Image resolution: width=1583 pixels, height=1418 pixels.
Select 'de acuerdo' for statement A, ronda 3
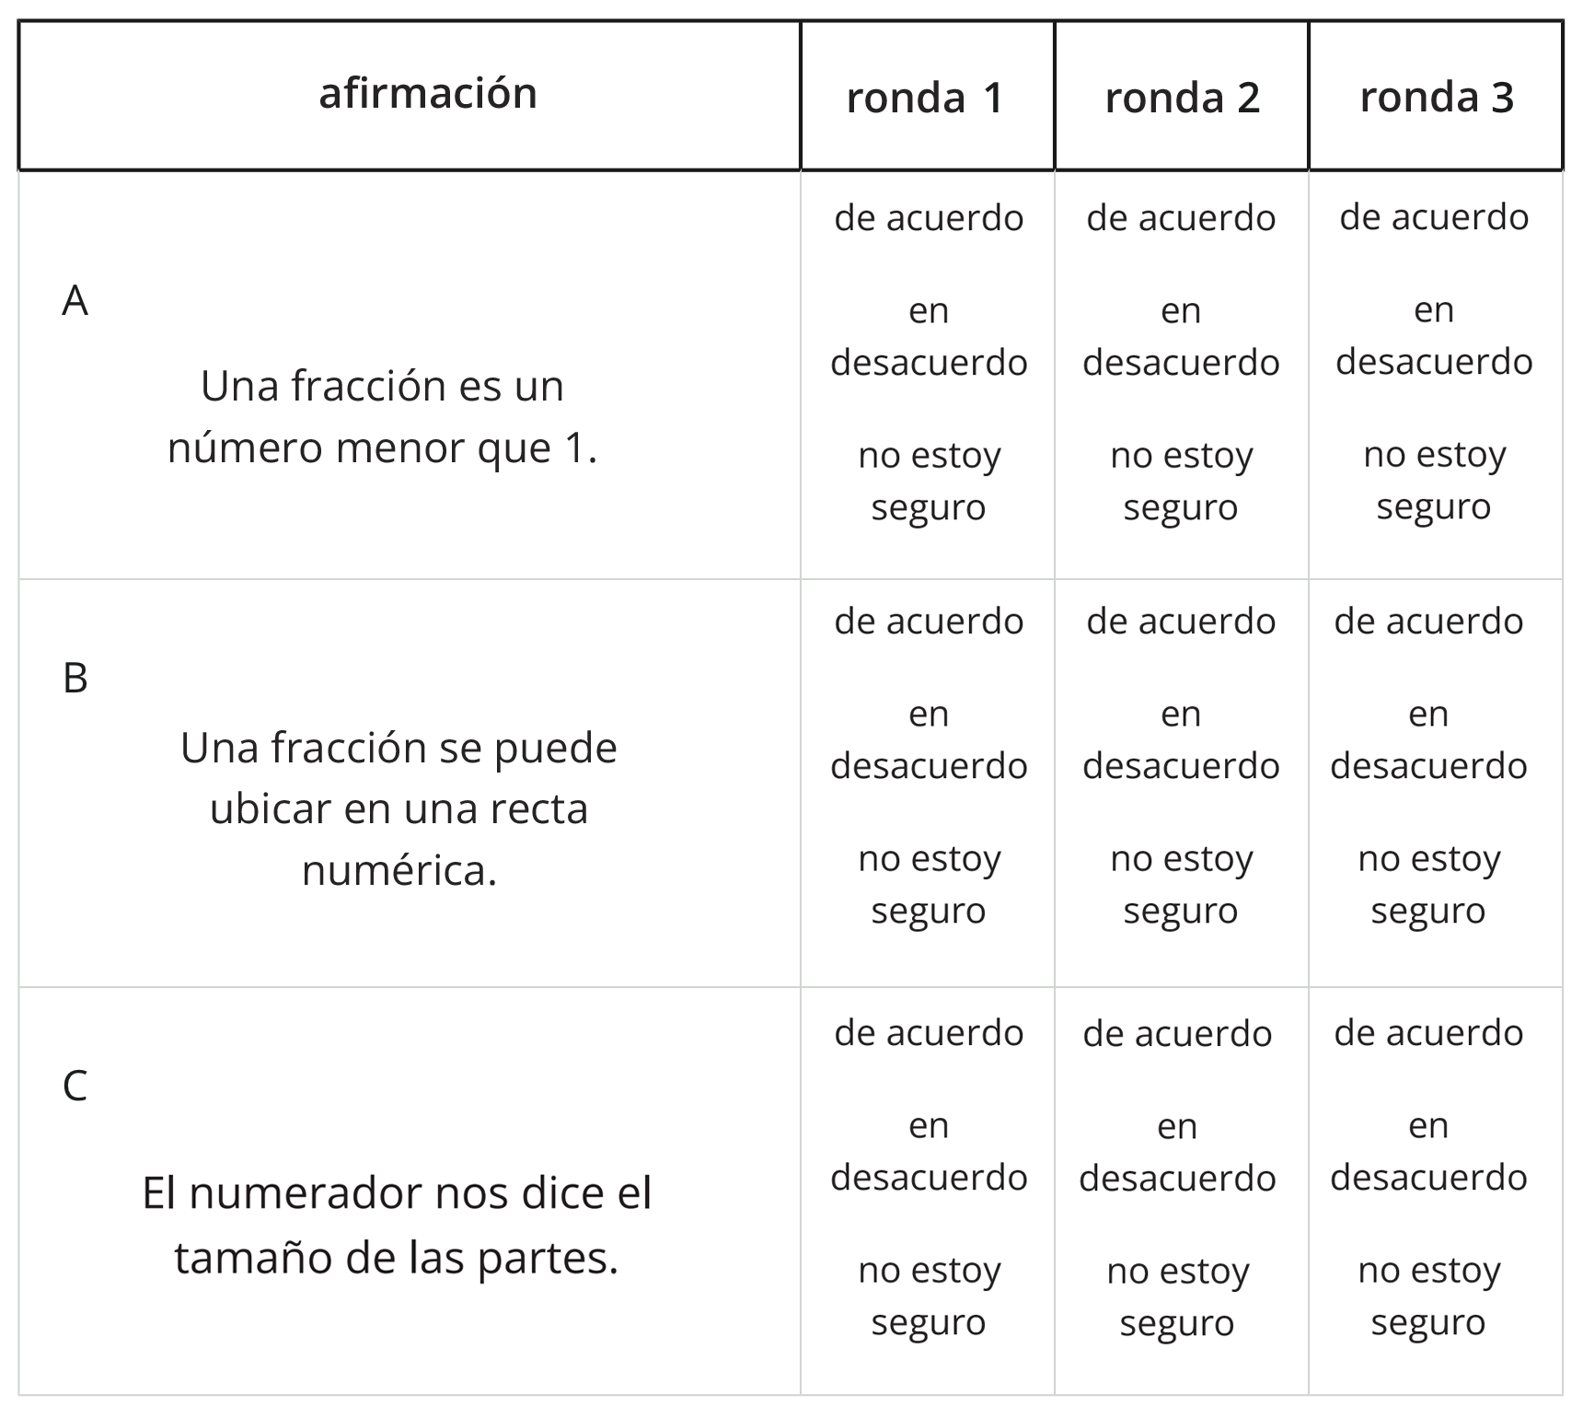[1433, 218]
